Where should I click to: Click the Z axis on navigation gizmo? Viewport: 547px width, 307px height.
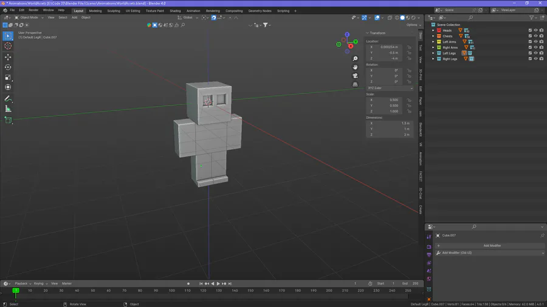tap(347, 35)
